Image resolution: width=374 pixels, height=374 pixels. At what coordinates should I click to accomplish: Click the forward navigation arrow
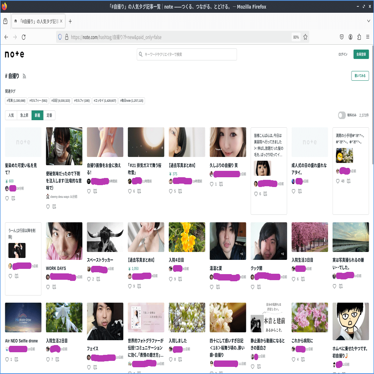click(x=15, y=37)
